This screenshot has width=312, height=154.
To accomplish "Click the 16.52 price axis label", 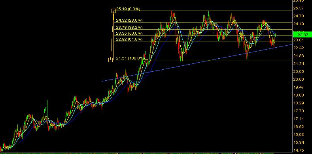I will [299, 127].
